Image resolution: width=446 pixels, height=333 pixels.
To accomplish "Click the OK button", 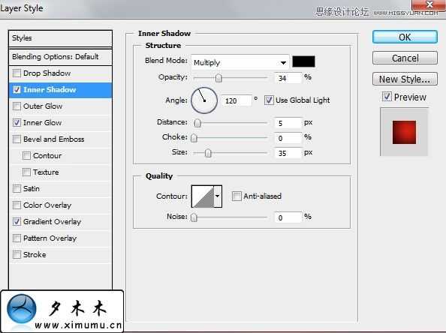I will (x=405, y=37).
